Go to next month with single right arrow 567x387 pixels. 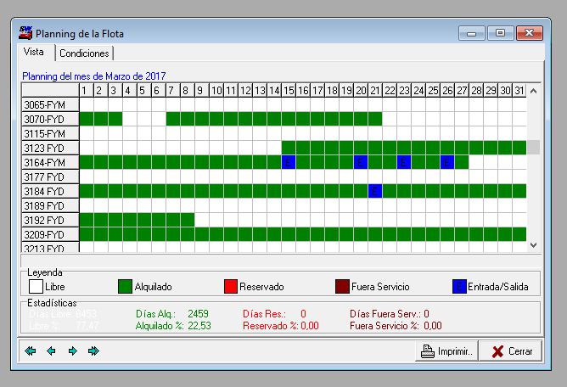pyautogui.click(x=73, y=351)
